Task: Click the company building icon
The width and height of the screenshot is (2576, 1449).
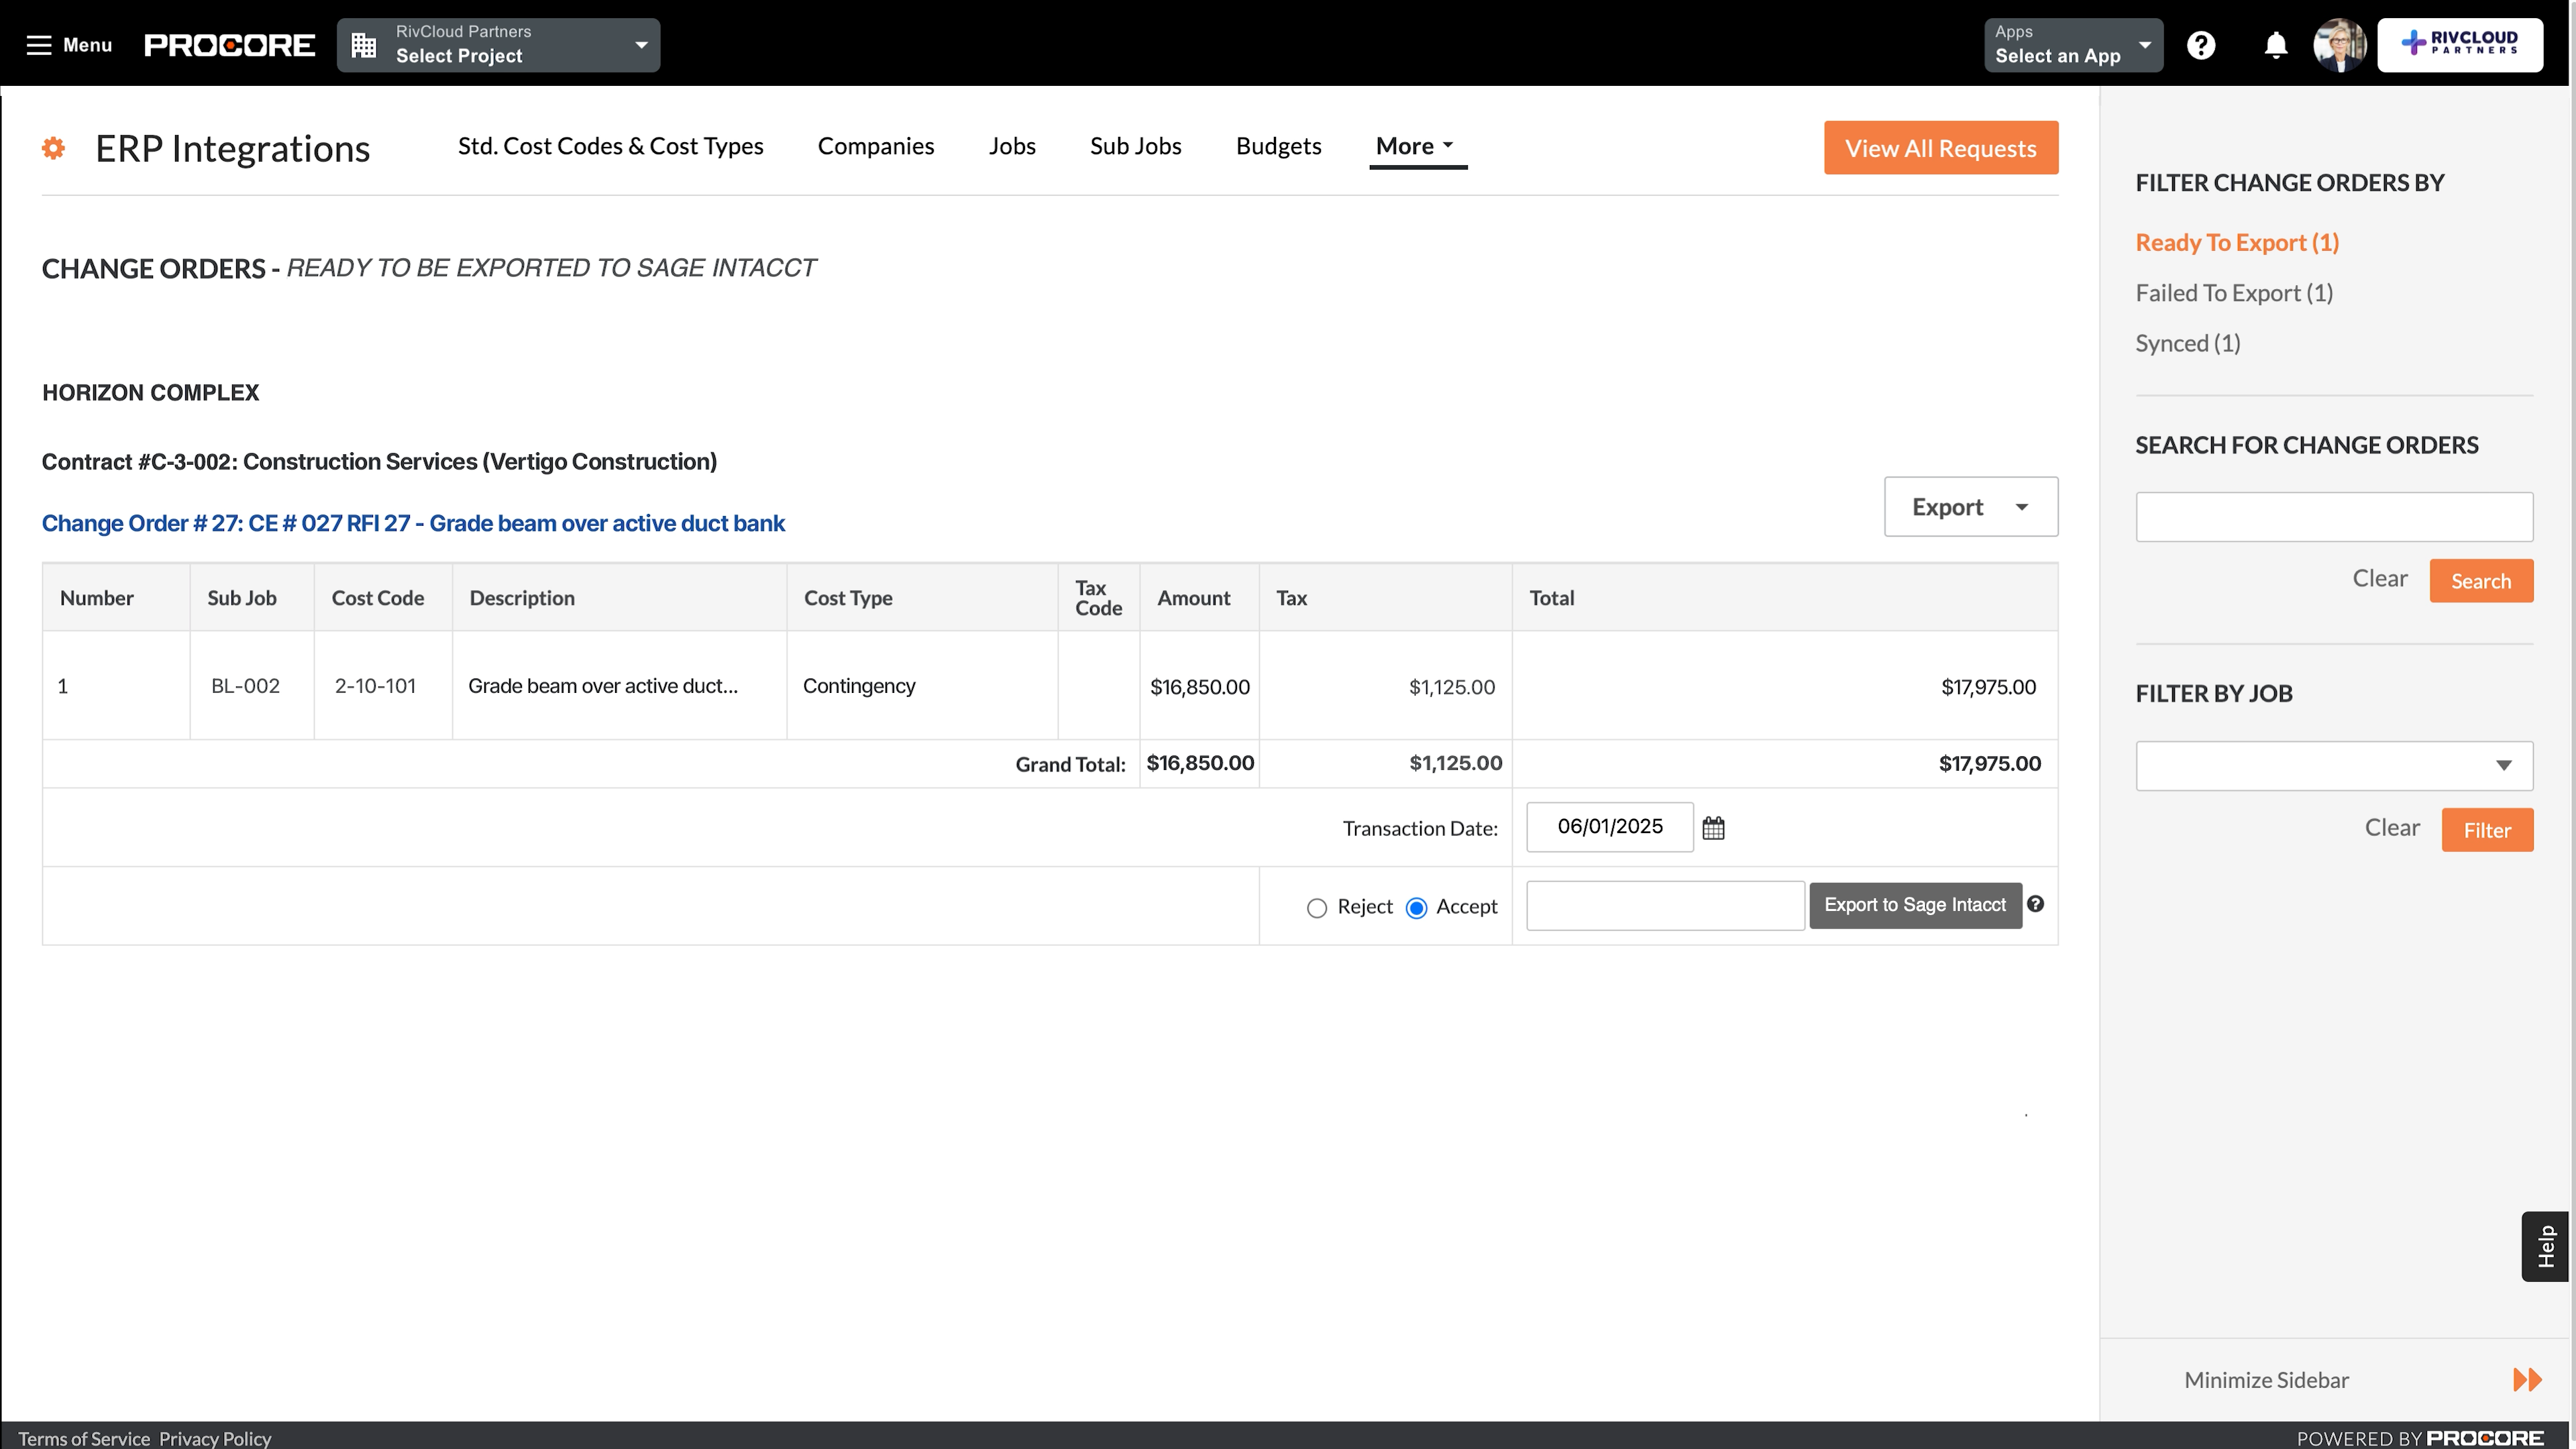Action: click(364, 45)
